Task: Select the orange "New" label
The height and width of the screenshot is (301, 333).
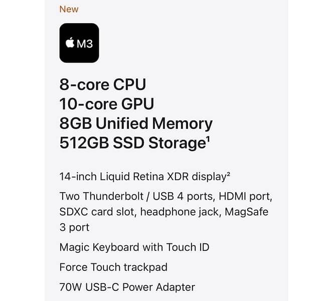Action: tap(69, 9)
